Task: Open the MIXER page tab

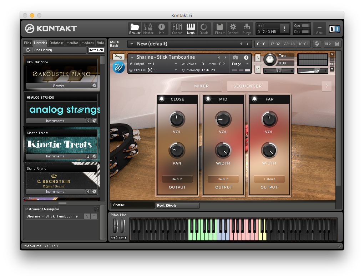Action: 202,86
